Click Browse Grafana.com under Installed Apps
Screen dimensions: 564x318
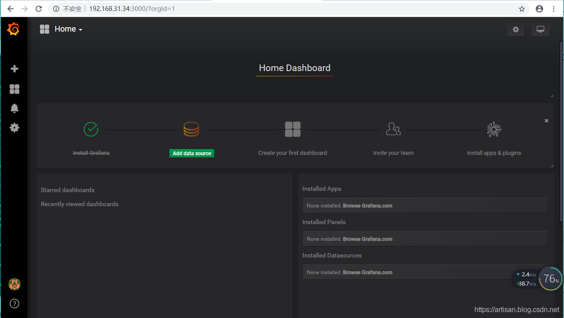coord(367,206)
